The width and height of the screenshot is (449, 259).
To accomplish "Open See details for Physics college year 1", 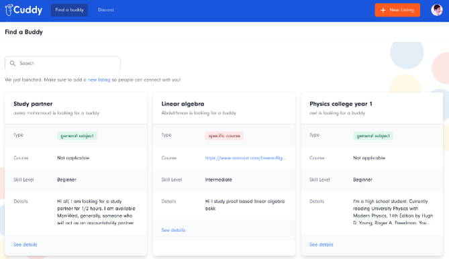I will [x=321, y=245].
